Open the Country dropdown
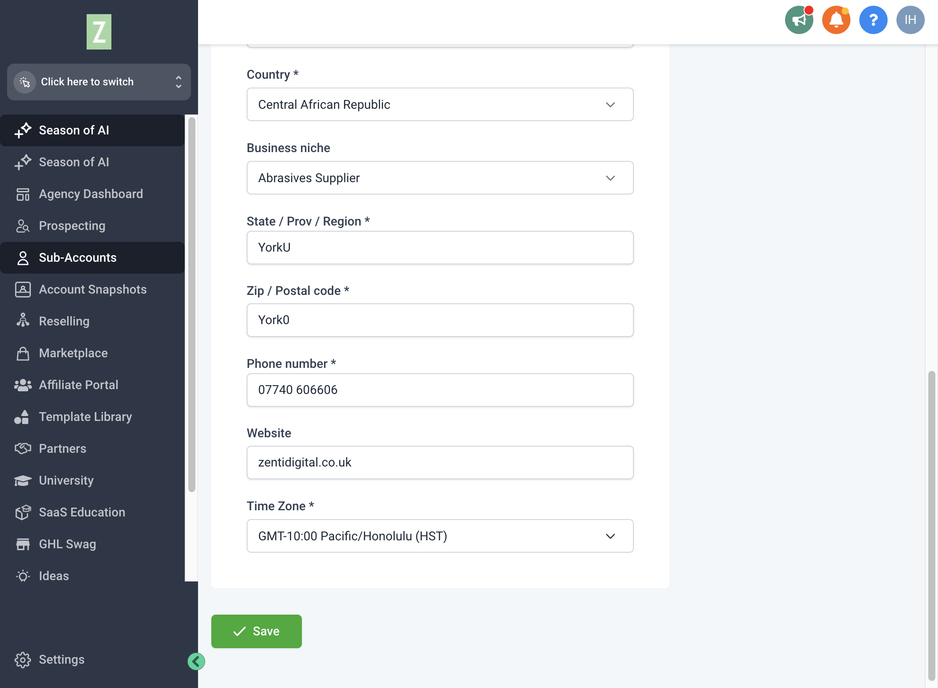The image size is (938, 688). coord(440,104)
